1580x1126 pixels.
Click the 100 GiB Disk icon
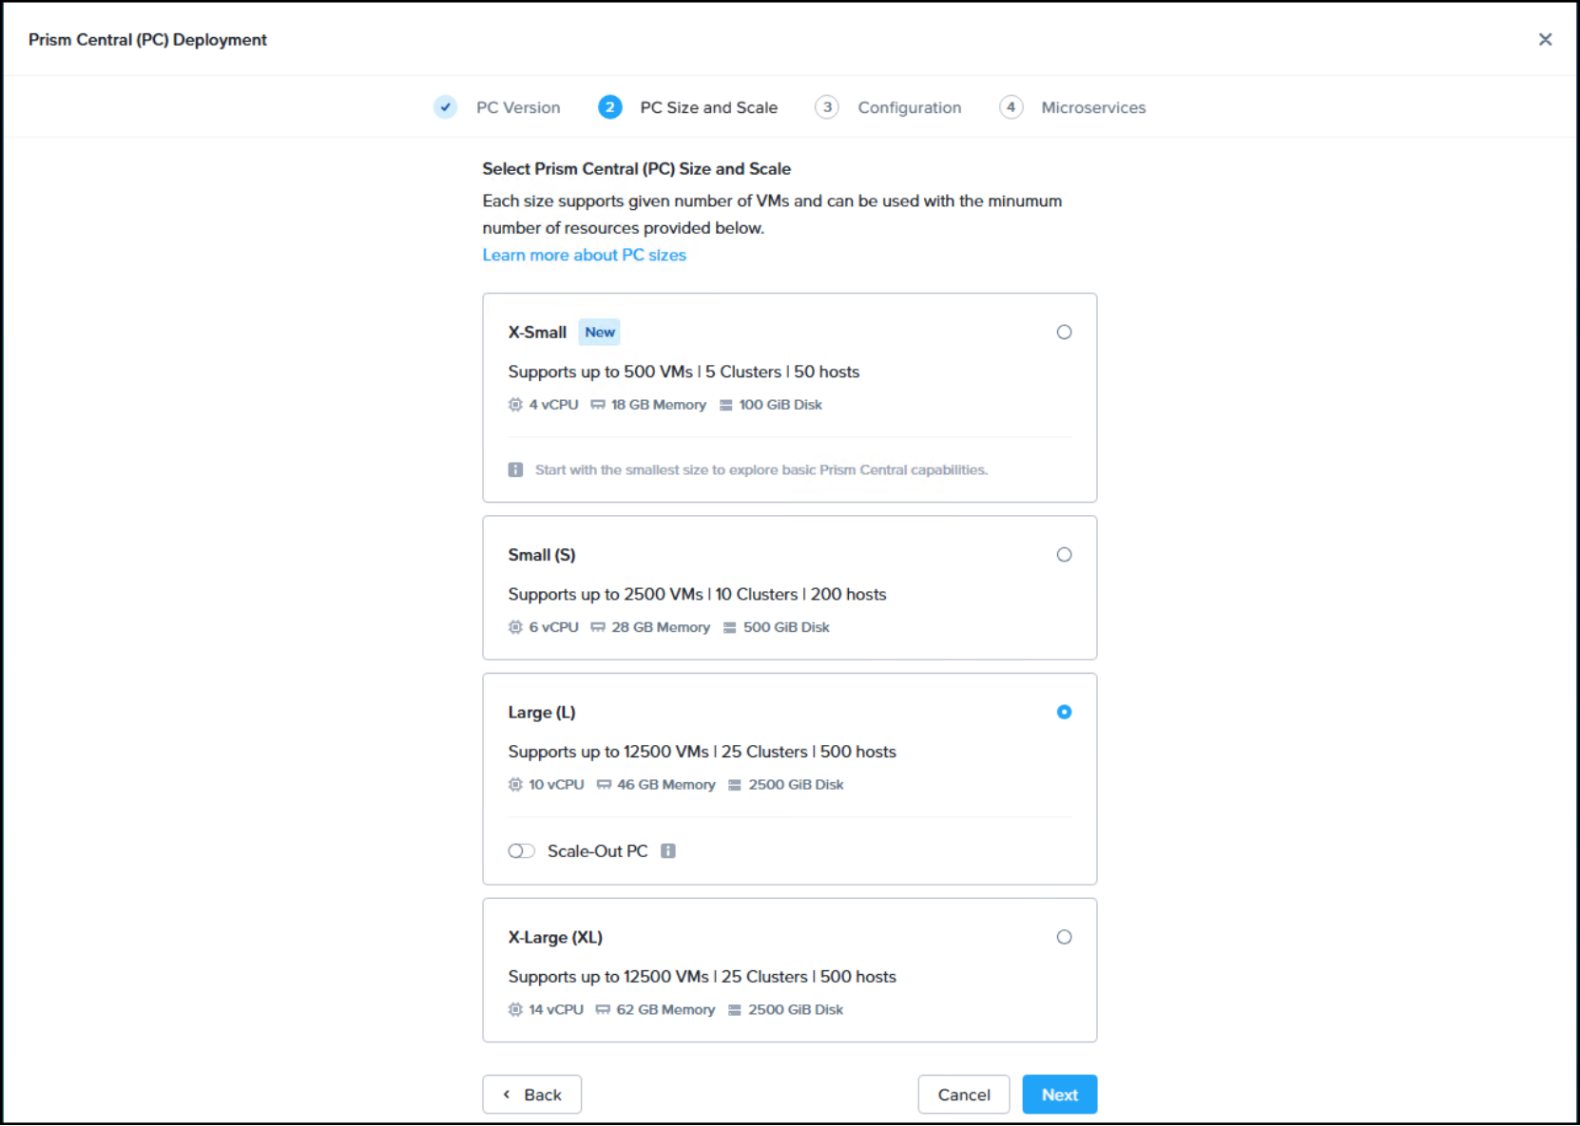[x=726, y=405]
